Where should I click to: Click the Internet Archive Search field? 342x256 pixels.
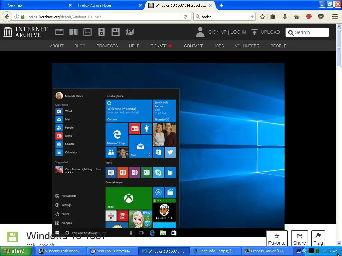tap(307, 32)
